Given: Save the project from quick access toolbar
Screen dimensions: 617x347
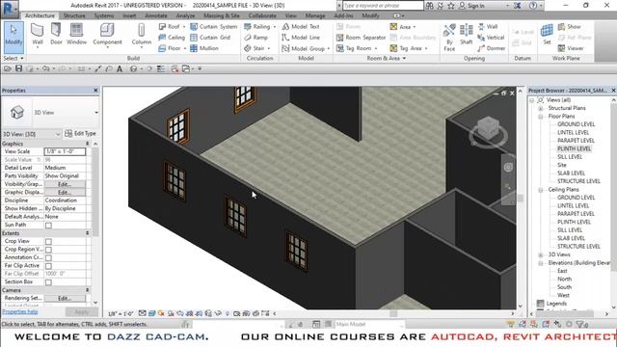Looking at the screenshot, I should tap(18, 68).
